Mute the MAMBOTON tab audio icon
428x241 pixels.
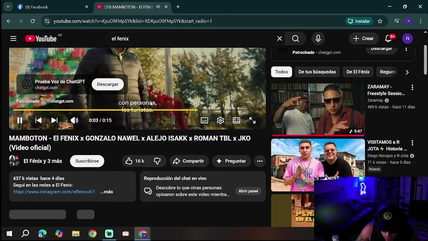(x=158, y=7)
